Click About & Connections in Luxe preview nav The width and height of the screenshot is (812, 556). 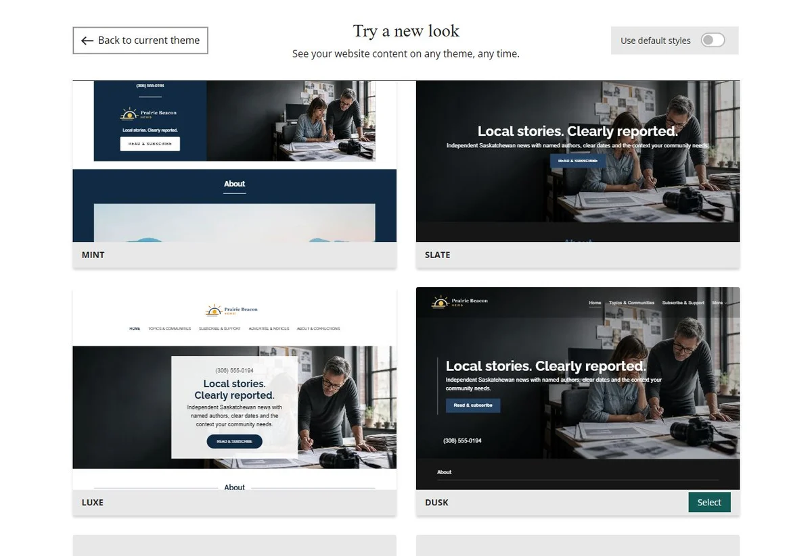pos(318,328)
